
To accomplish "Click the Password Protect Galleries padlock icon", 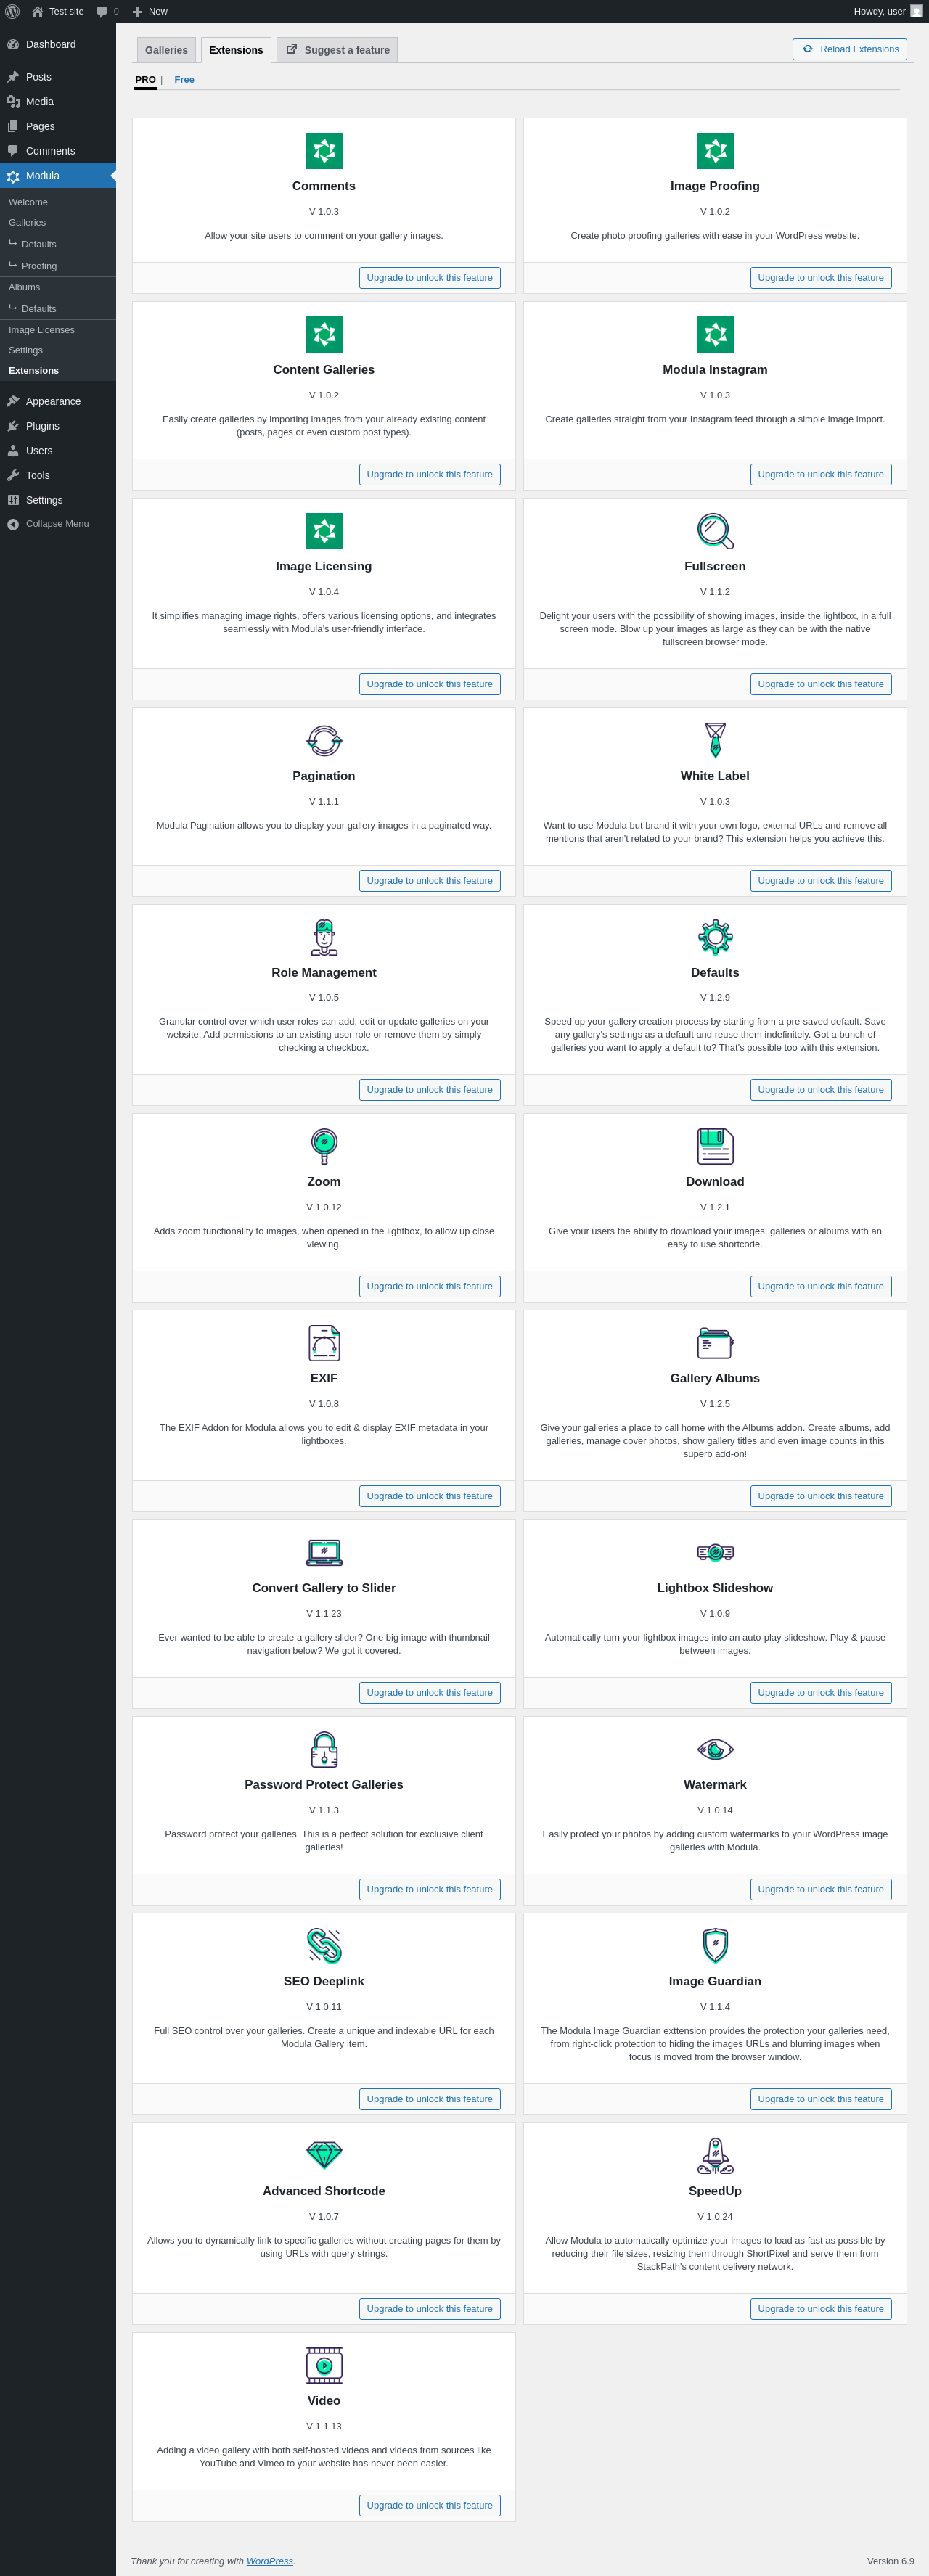I will (x=324, y=1749).
